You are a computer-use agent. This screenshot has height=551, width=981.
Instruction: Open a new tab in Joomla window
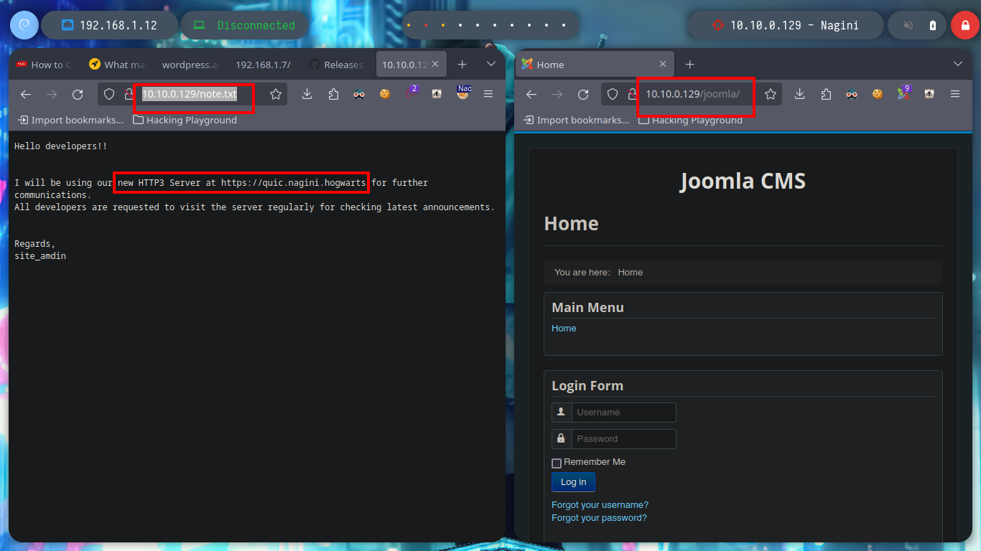tap(689, 64)
